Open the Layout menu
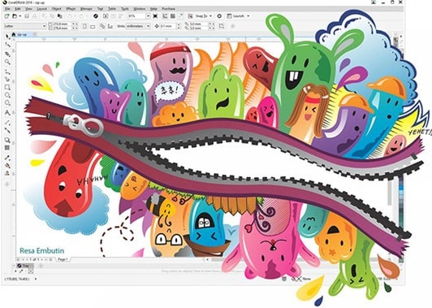The image size is (432, 308). (41, 9)
